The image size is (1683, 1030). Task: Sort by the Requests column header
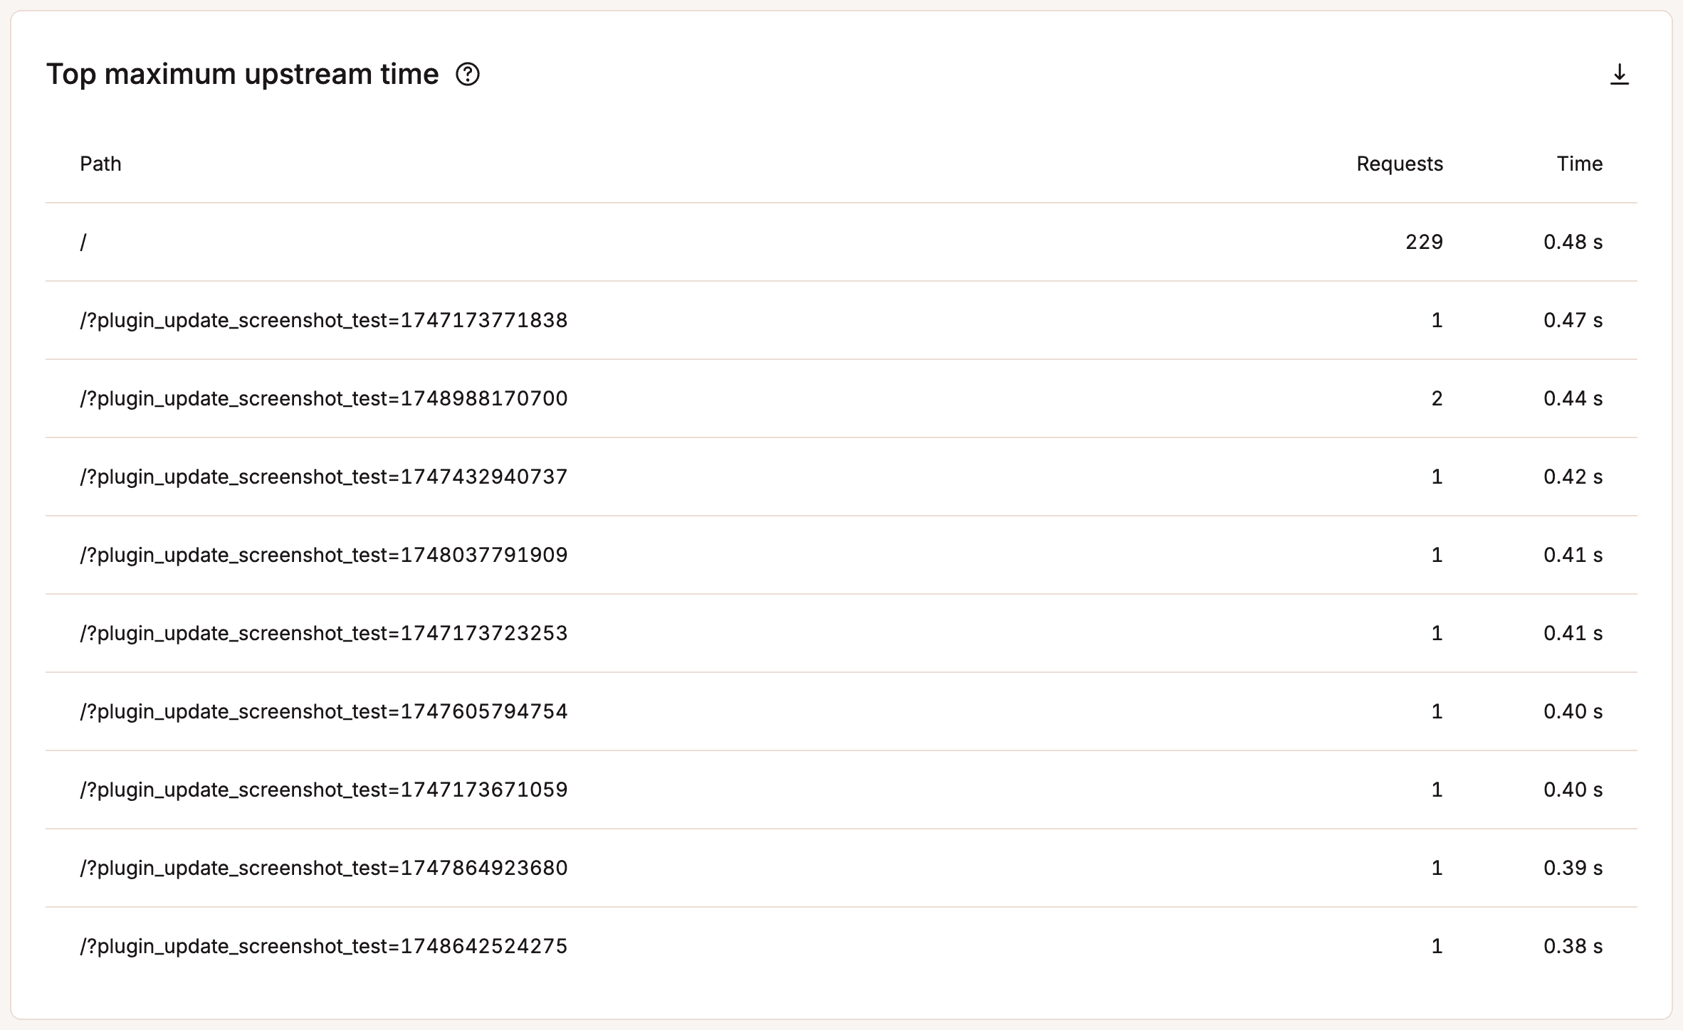point(1400,164)
